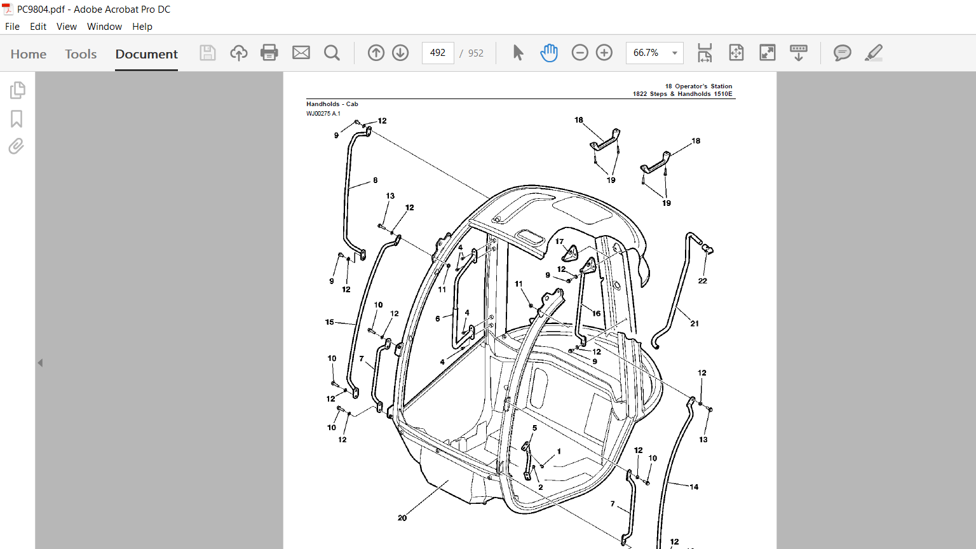This screenshot has height=549, width=976.
Task: Click the fit width scrolling icon
Action: (x=705, y=53)
